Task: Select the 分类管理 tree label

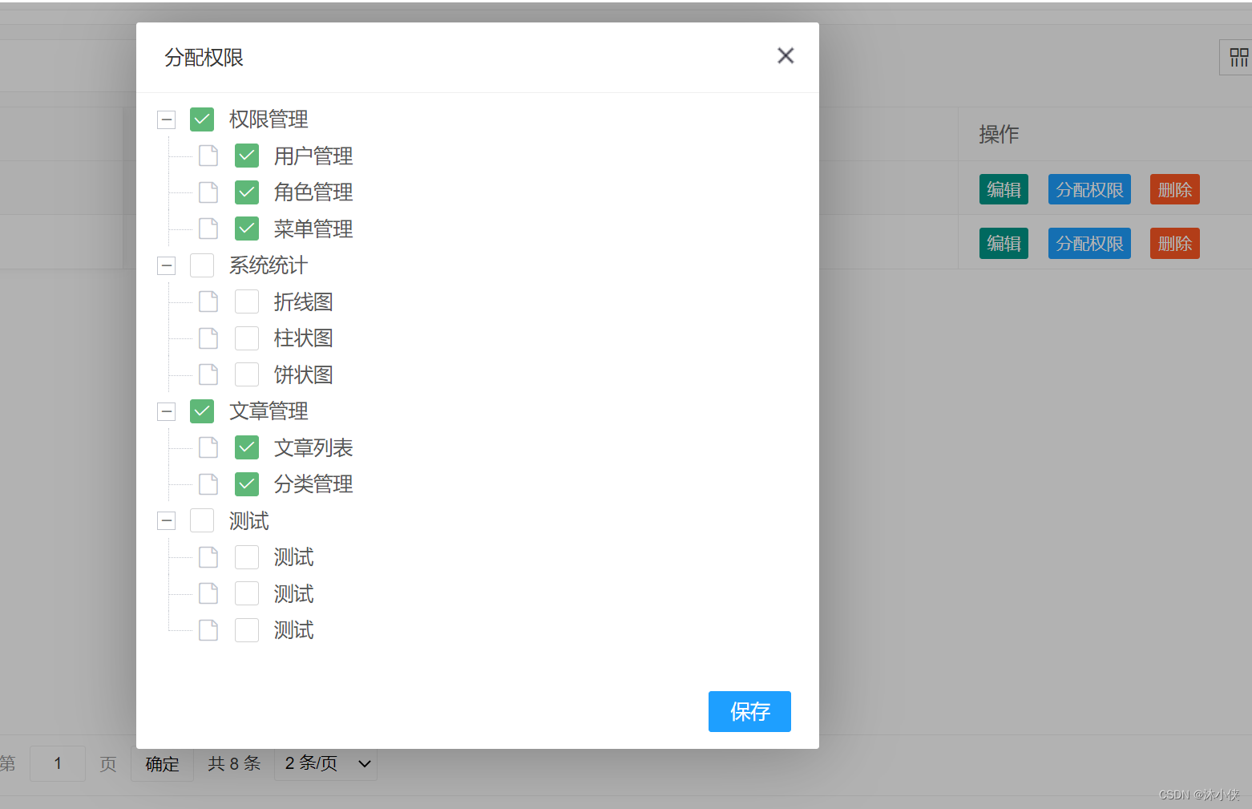Action: point(313,484)
